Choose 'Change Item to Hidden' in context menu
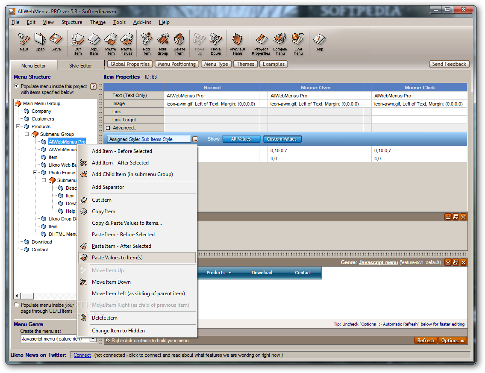The width and height of the screenshot is (485, 373). click(x=137, y=331)
